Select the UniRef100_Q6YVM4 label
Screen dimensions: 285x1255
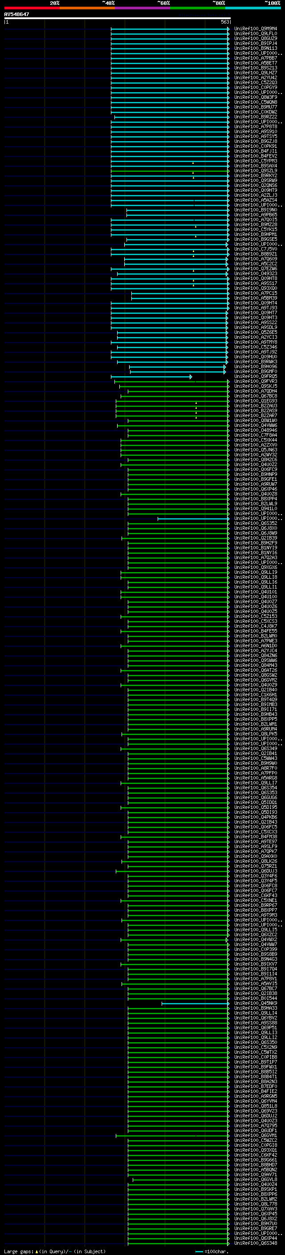click(256, 1101)
